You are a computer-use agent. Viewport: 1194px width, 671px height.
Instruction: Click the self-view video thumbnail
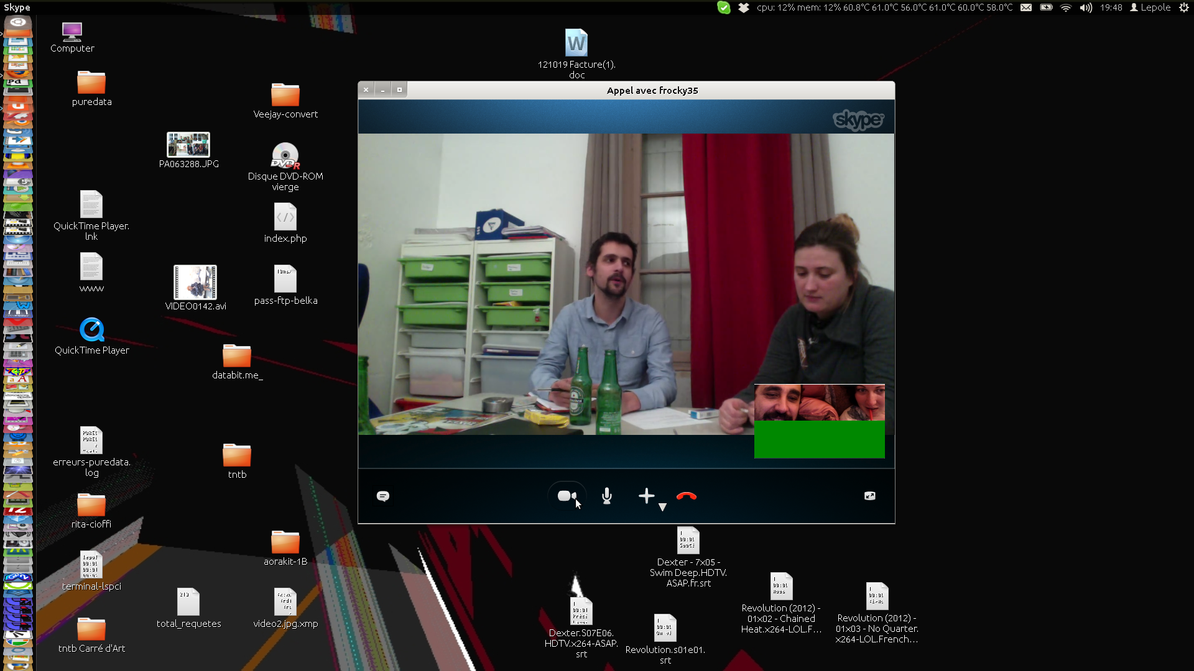[x=819, y=421]
